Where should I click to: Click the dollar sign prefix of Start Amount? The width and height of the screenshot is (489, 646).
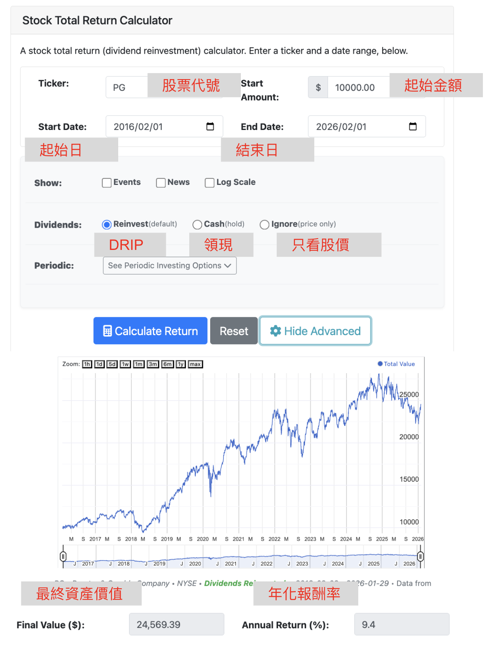click(318, 88)
